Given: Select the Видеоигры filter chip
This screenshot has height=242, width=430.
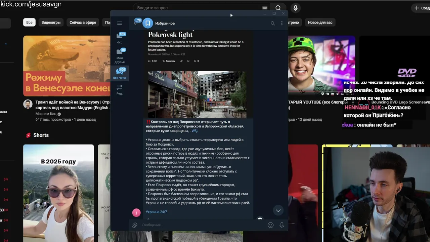Looking at the screenshot, I should pyautogui.click(x=51, y=23).
